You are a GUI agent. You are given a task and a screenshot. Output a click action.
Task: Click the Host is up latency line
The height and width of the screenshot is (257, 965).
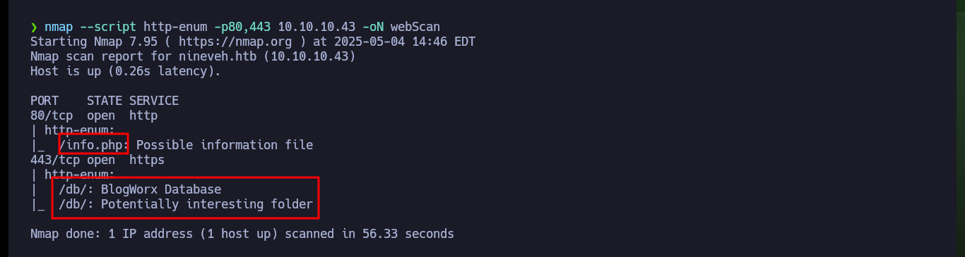point(126,71)
